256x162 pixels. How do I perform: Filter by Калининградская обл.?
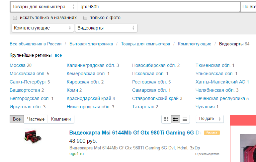[x=91, y=65]
